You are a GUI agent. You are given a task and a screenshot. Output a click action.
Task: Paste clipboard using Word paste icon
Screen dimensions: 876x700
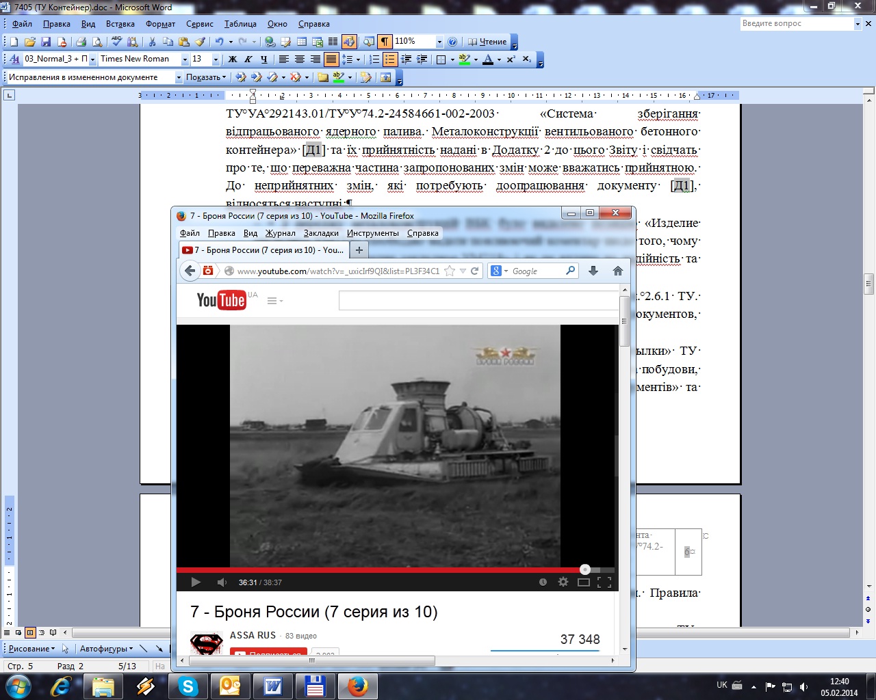click(183, 42)
